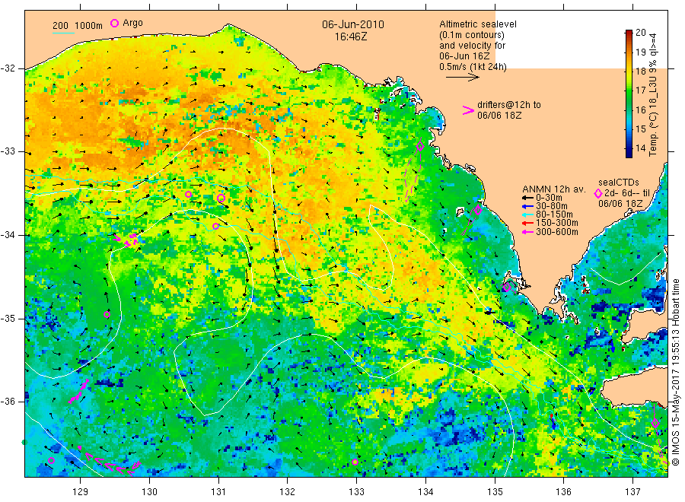Click the magenta drifters legend arrowhead
Viewport: 685px width, 502px height.
coord(468,110)
